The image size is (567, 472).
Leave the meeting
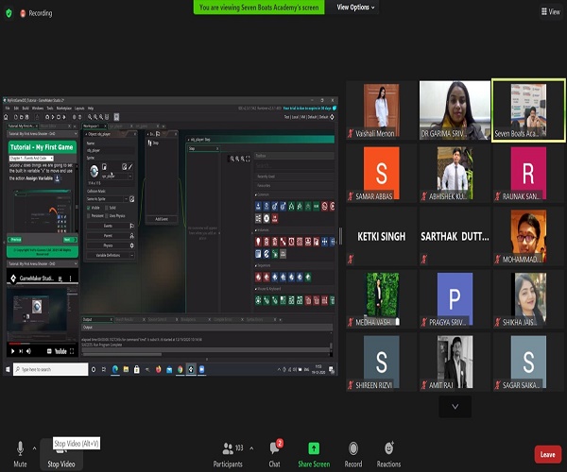(x=547, y=455)
